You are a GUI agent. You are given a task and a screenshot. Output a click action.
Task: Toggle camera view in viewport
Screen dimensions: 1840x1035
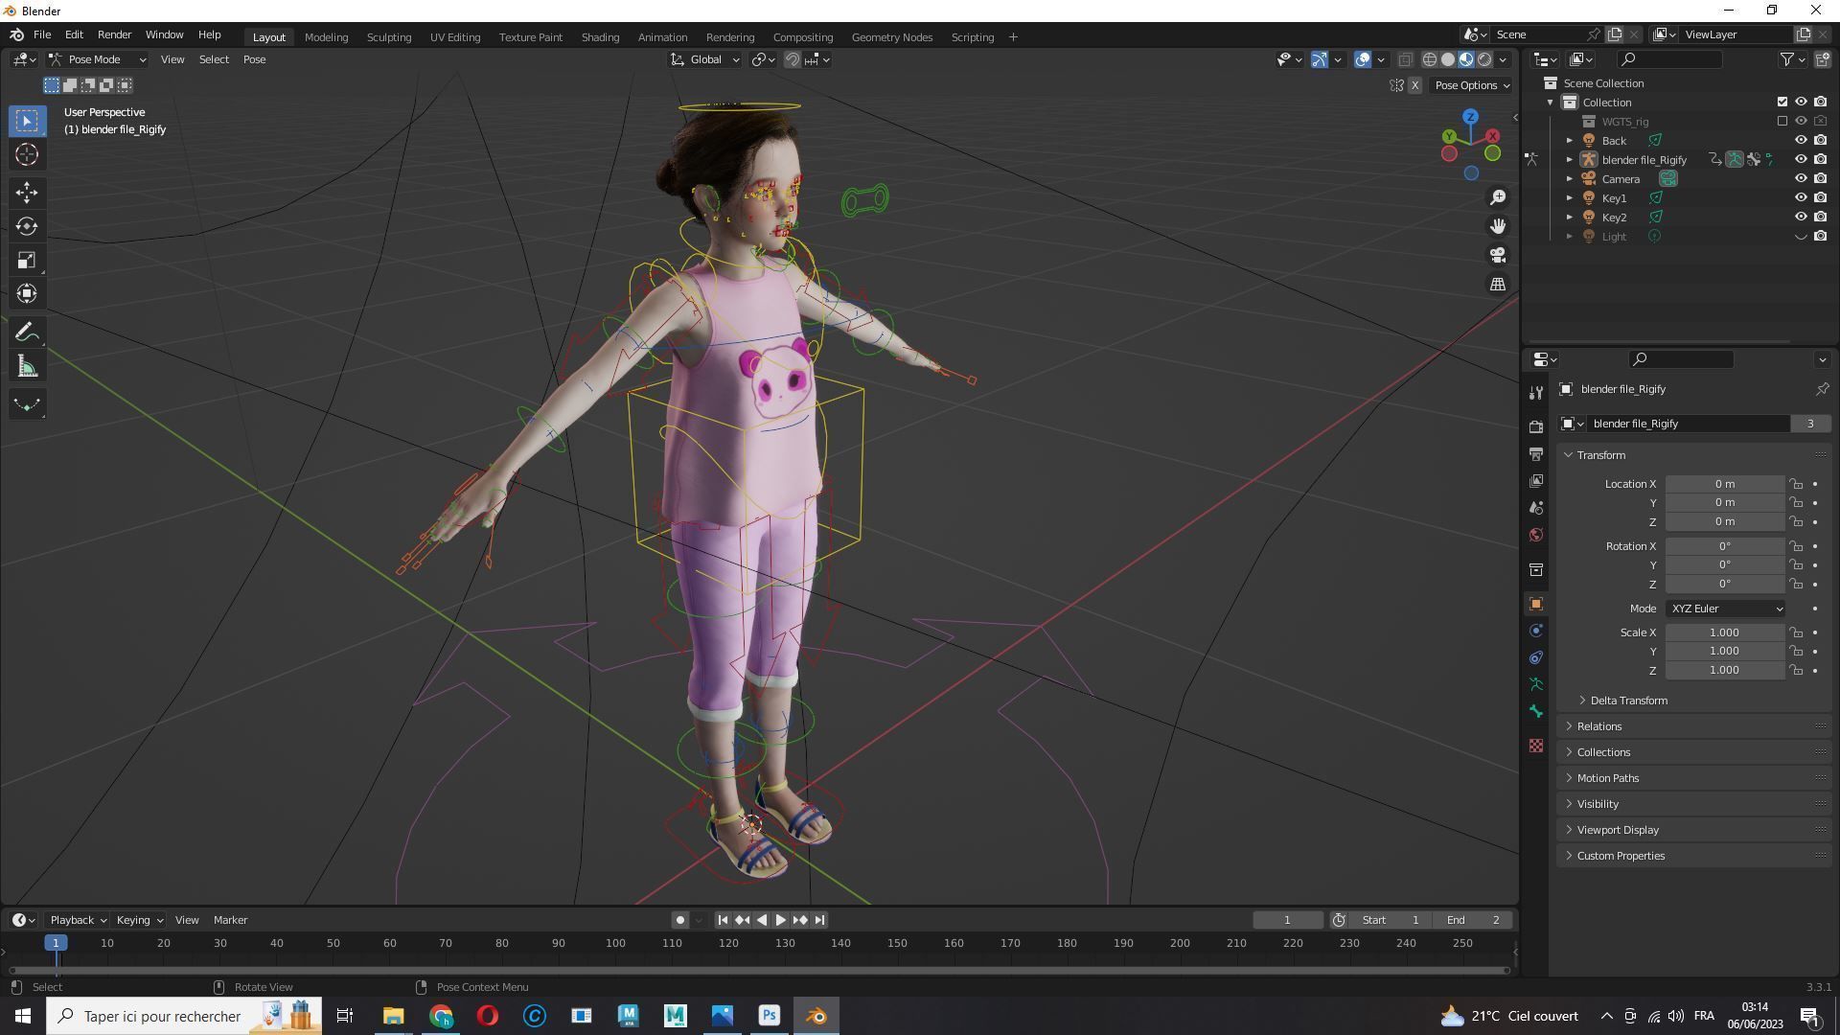[1498, 255]
